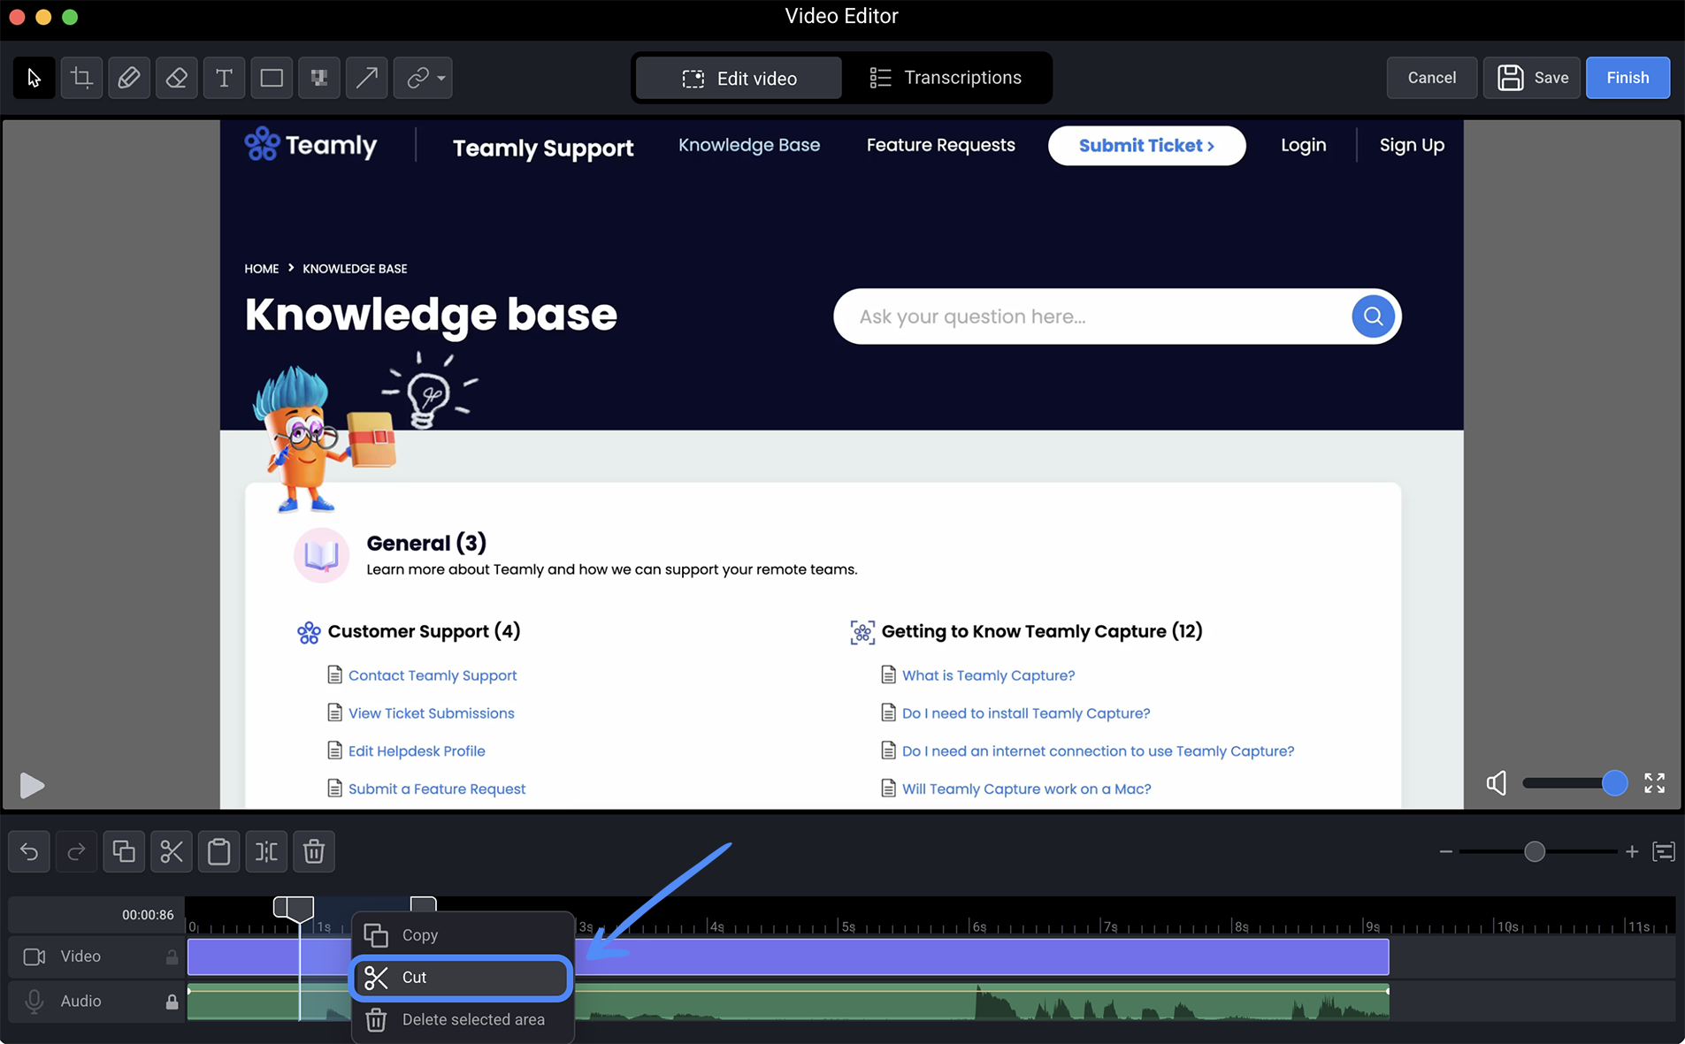Image resolution: width=1685 pixels, height=1044 pixels.
Task: Select the Text tool
Action: (224, 78)
